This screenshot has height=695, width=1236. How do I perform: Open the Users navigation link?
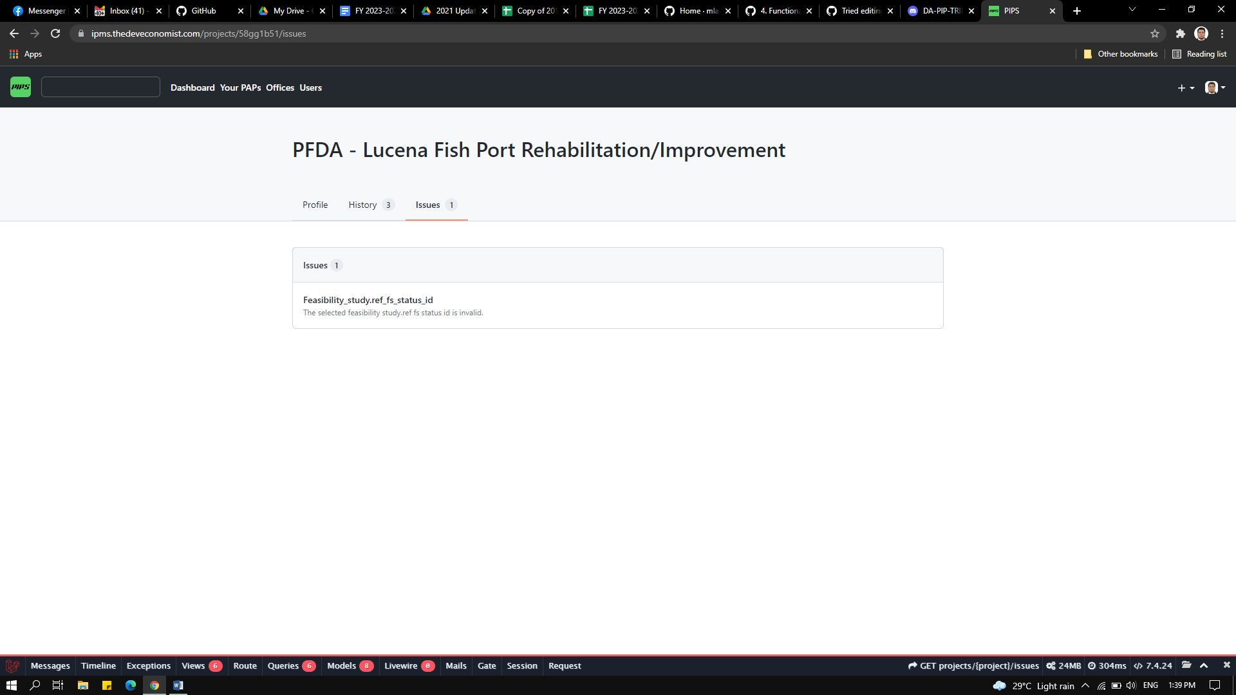pyautogui.click(x=310, y=88)
